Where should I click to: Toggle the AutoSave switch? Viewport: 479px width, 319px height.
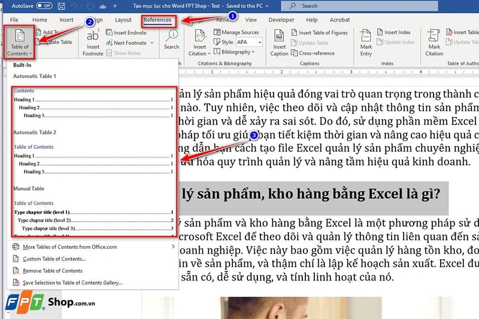[x=44, y=6]
